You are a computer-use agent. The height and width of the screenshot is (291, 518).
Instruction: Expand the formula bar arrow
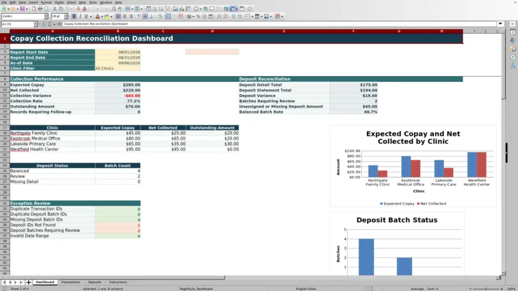point(500,24)
